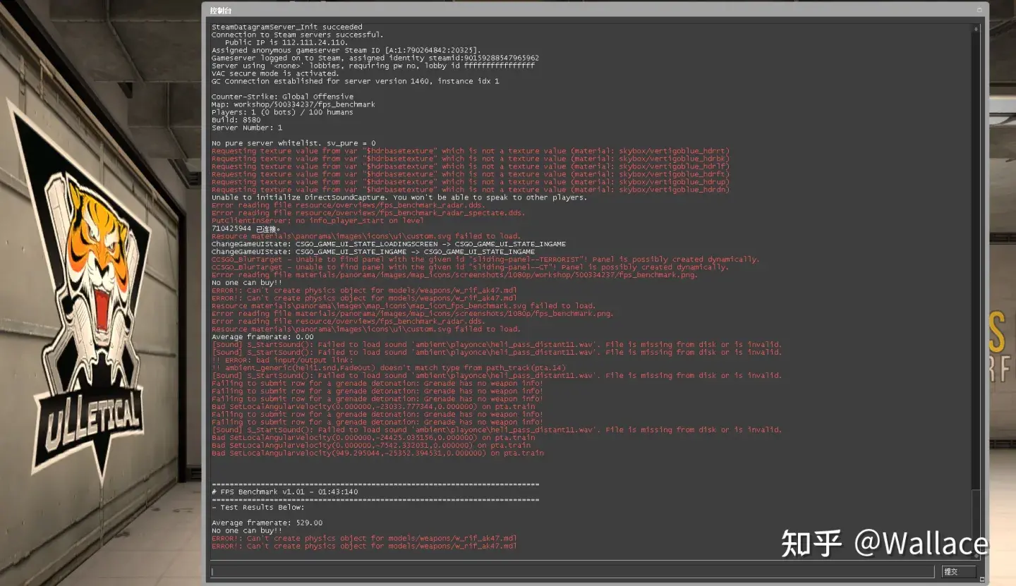Image resolution: width=1016 pixels, height=586 pixels.
Task: Select 'VAC secure mode is activated.' line
Action: coord(275,73)
